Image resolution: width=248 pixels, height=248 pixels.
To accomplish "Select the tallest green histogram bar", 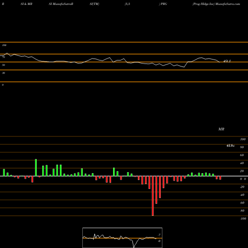I will click(x=36, y=168).
